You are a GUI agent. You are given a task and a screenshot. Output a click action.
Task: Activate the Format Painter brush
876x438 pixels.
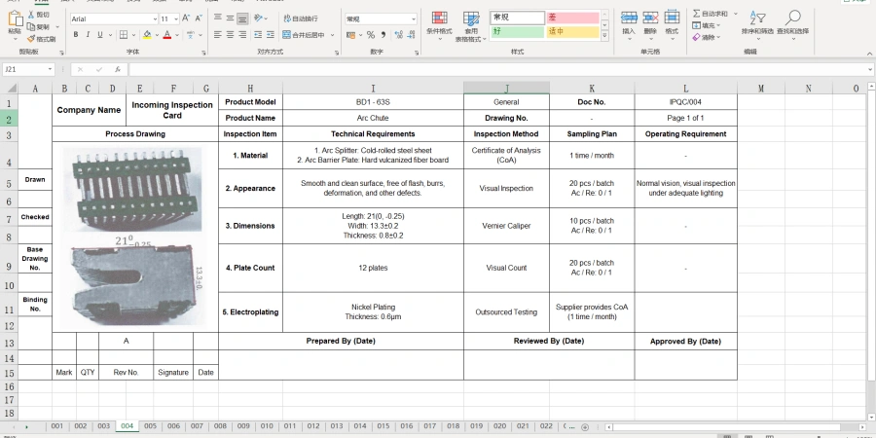[x=31, y=39]
